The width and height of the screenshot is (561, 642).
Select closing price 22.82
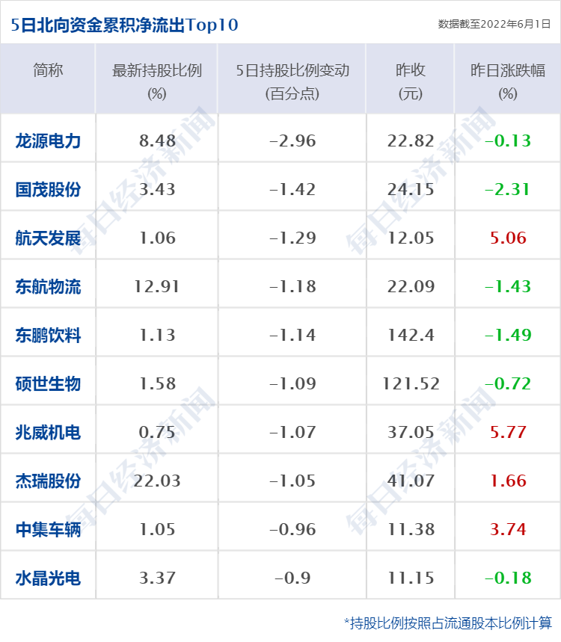click(411, 141)
